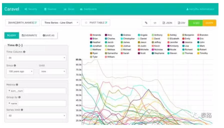The height and width of the screenshot is (128, 224).
Task: Open the Dashboards menu
Action: tap(88, 9)
